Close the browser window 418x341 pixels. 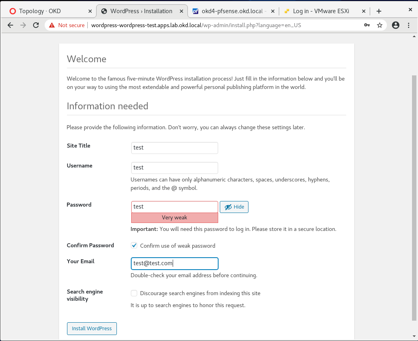click(x=410, y=10)
